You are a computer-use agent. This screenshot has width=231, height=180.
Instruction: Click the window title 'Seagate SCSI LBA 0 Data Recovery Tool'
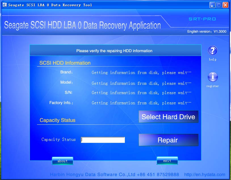click(50, 5)
